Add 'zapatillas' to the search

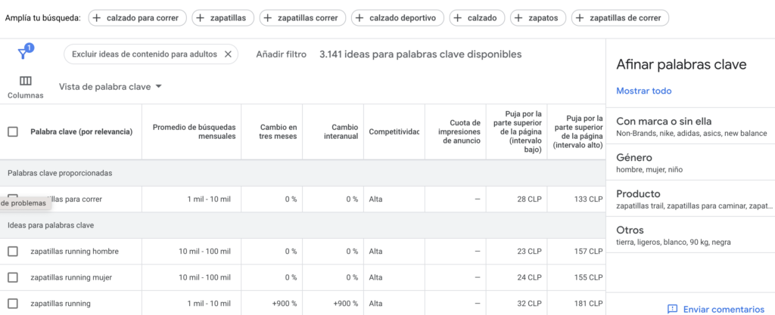tap(223, 18)
